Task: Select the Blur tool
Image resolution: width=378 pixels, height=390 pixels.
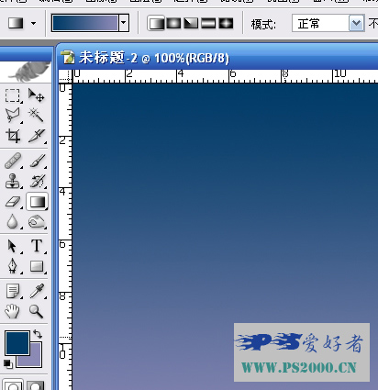Action: point(13,221)
